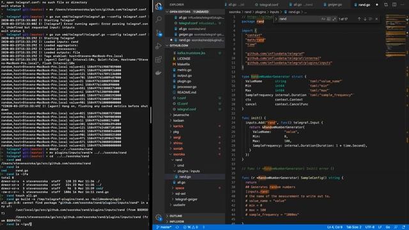This screenshot has width=409, height=230.
Task: Switch to first all.go editor tab
Action: [x=236, y=4]
